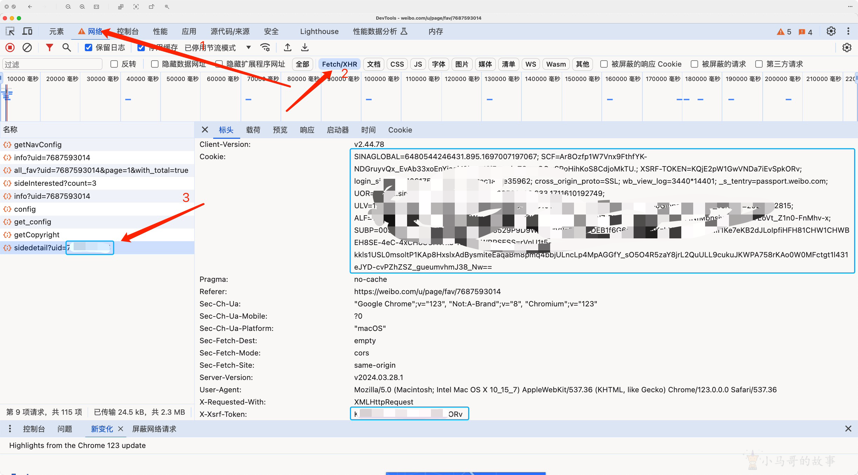Close the bottom drawer panel
Image resolution: width=858 pixels, height=475 pixels.
click(x=848, y=428)
